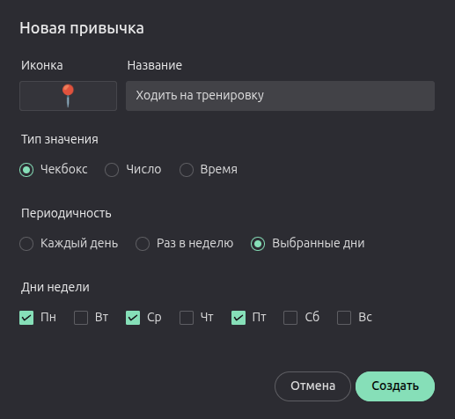
Task: Choose Раз в неделю periodicity
Action: coord(143,244)
